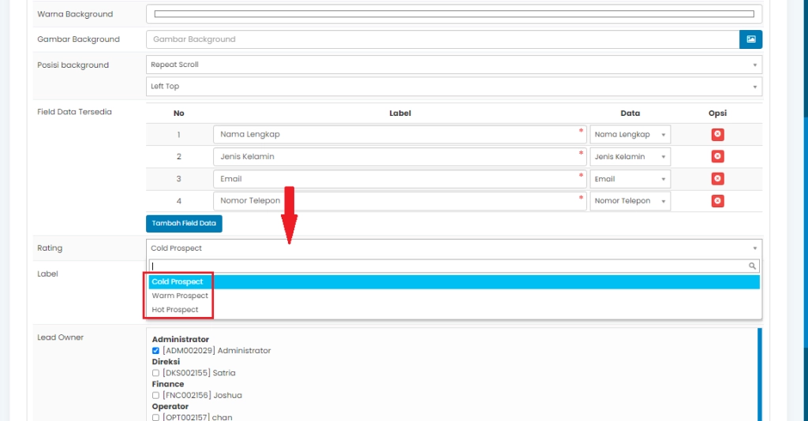Click the Finance group heading
The image size is (808, 421).
[168, 384]
